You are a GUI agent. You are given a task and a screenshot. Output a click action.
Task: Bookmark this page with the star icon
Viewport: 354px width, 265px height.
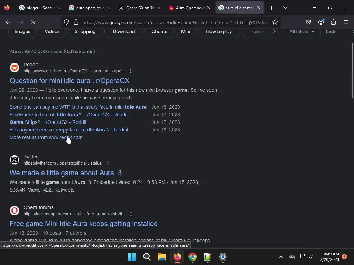pyautogui.click(x=275, y=22)
